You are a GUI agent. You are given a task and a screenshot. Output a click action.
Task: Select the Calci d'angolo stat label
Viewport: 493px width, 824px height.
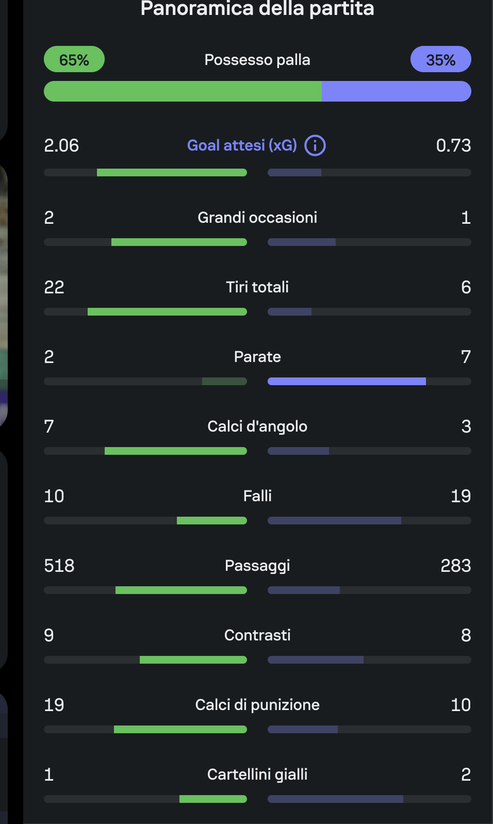(257, 426)
